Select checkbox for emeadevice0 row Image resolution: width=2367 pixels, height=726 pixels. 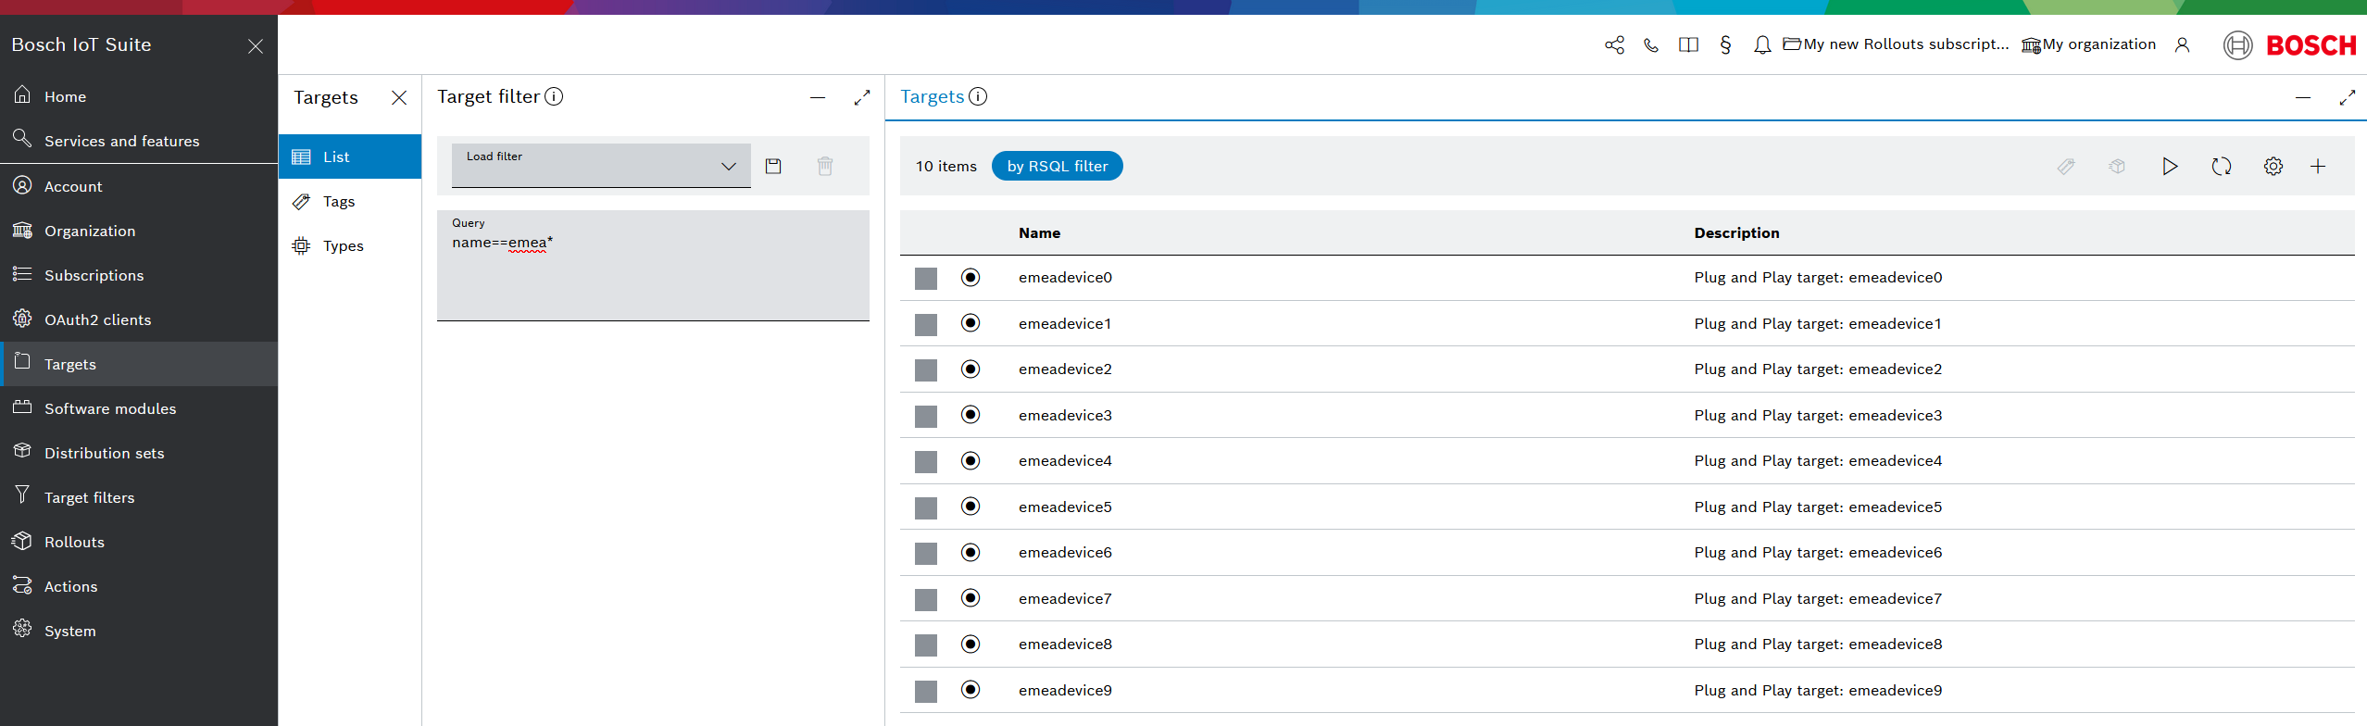click(x=926, y=279)
